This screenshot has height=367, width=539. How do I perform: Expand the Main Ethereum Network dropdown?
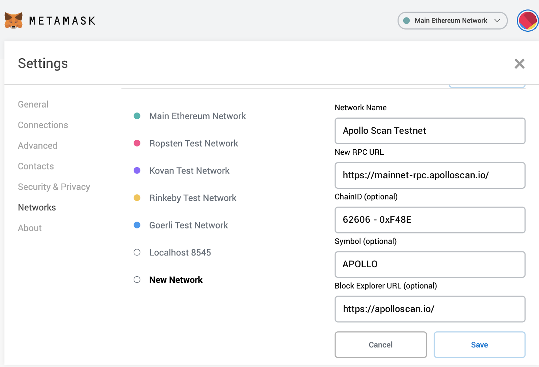(x=451, y=21)
